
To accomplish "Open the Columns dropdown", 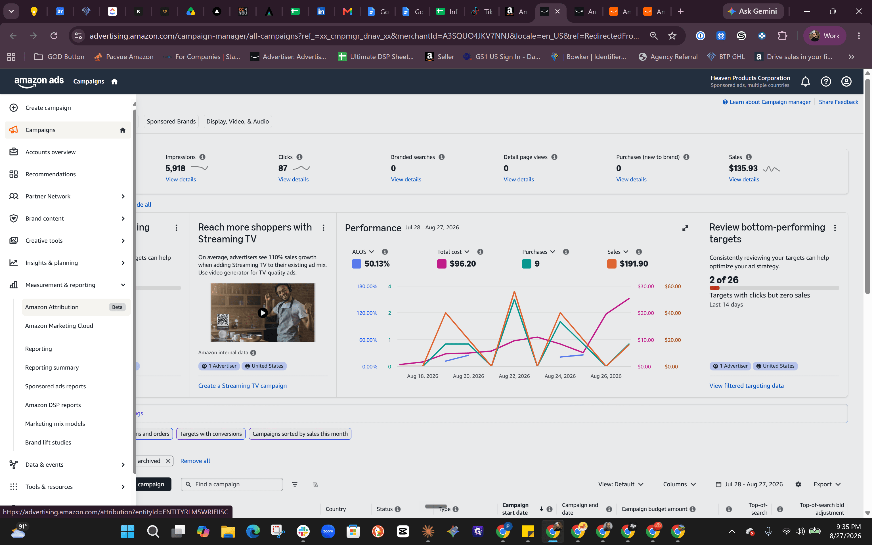I will pos(680,484).
